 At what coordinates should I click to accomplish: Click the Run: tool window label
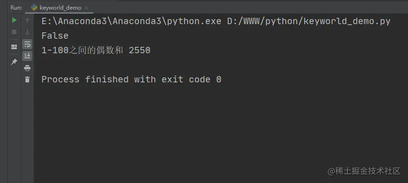16,8
